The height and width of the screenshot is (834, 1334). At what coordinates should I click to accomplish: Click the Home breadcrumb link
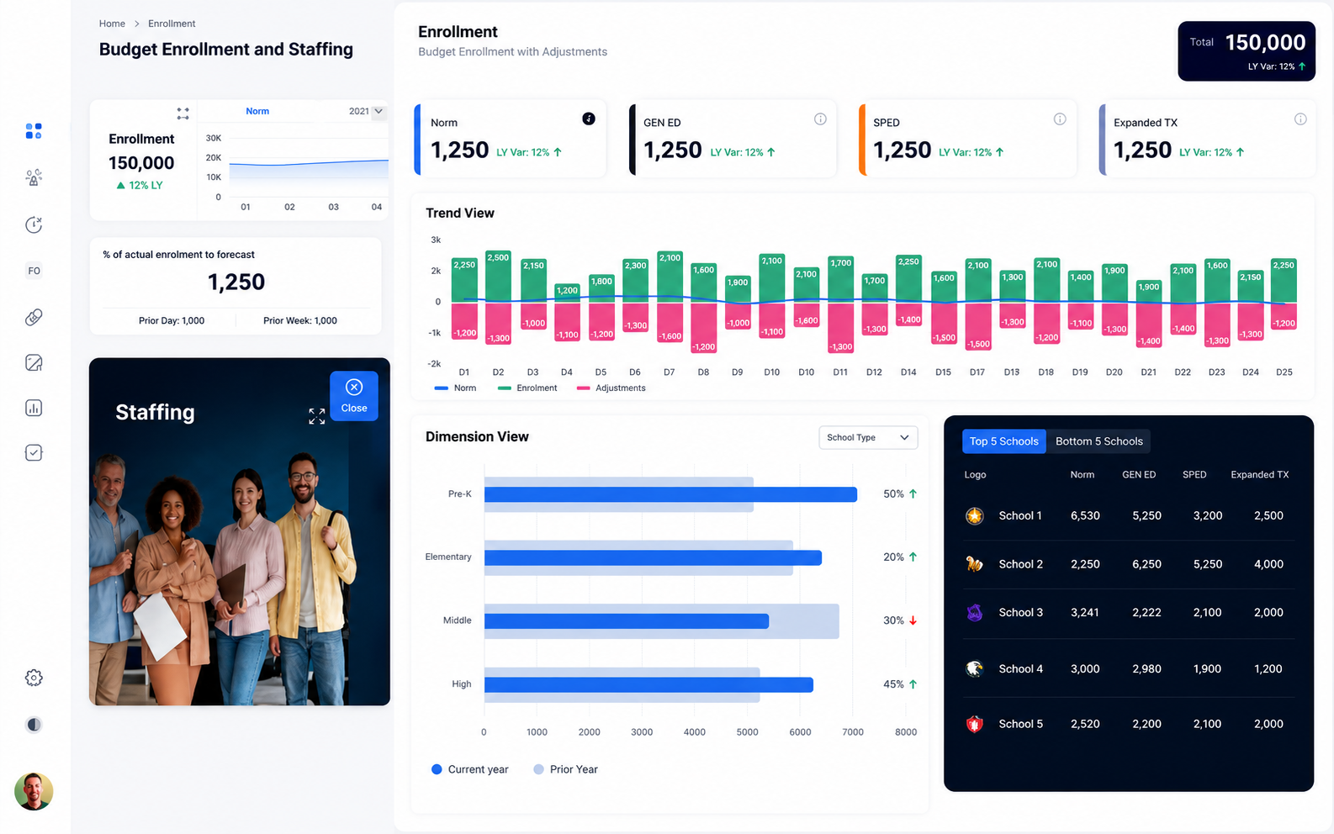112,24
